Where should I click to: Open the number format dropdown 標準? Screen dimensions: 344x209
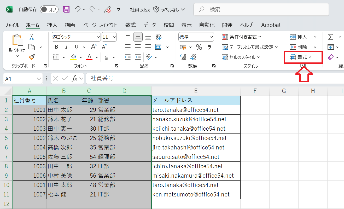(x=196, y=37)
